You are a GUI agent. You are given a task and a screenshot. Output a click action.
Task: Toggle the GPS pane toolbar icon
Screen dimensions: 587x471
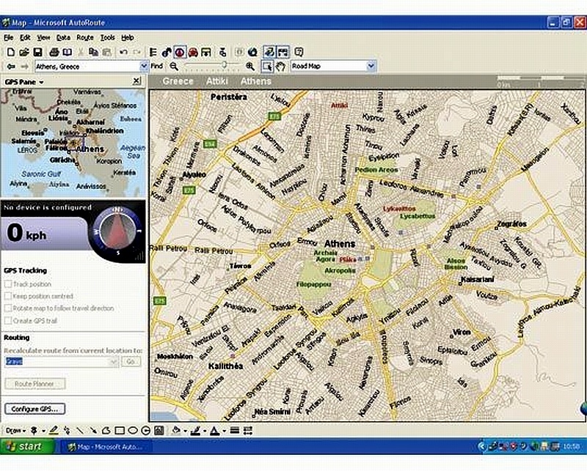pos(180,52)
